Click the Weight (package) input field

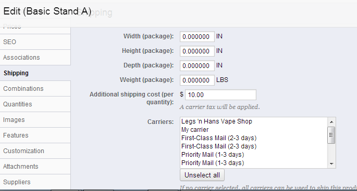(x=197, y=80)
